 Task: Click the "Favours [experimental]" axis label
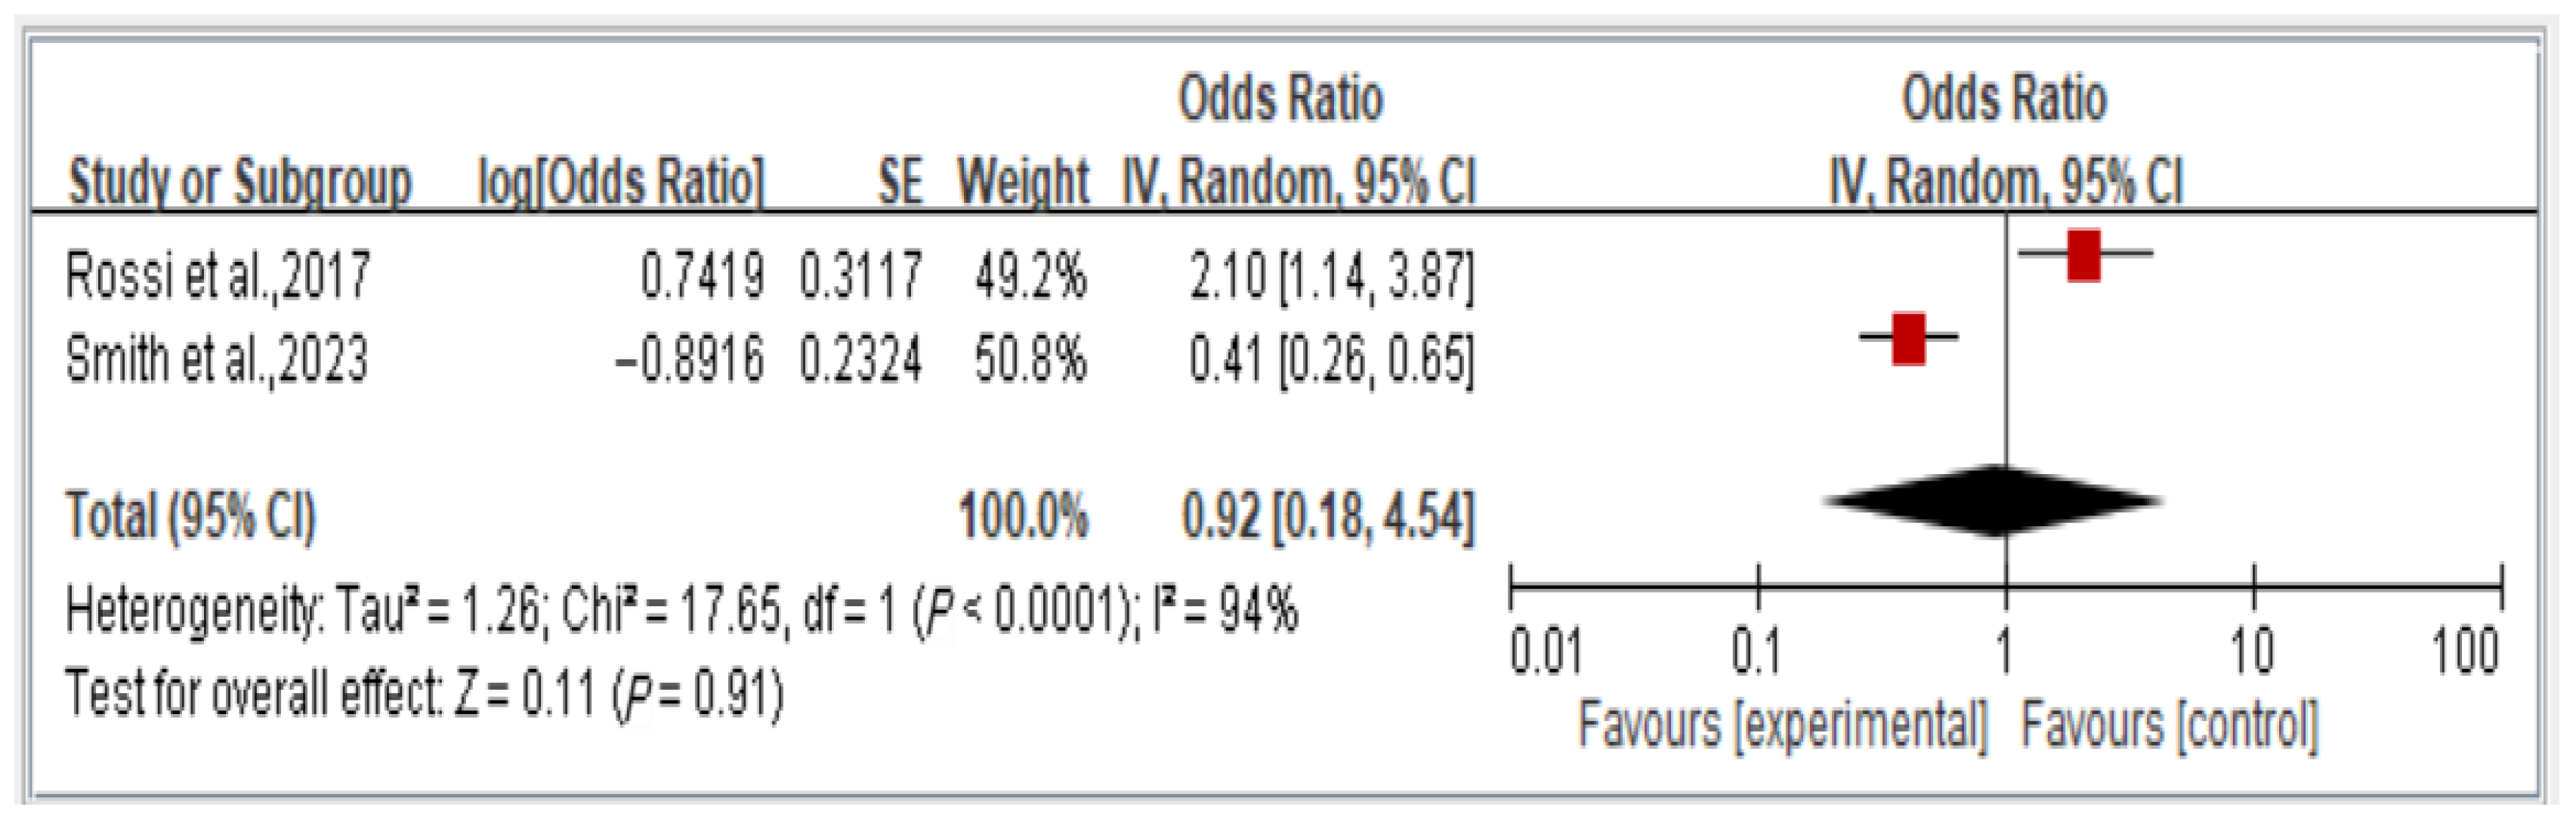[1782, 725]
